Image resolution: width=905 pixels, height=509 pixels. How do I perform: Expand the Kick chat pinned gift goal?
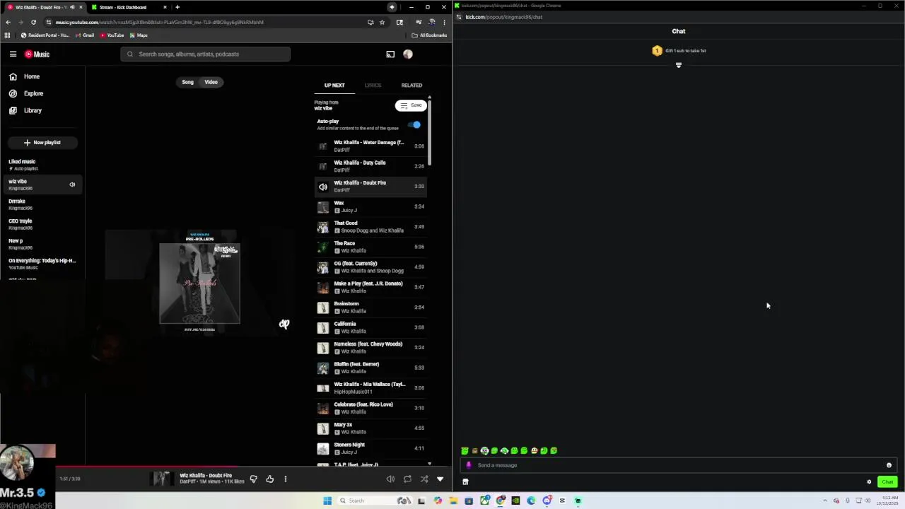679,65
